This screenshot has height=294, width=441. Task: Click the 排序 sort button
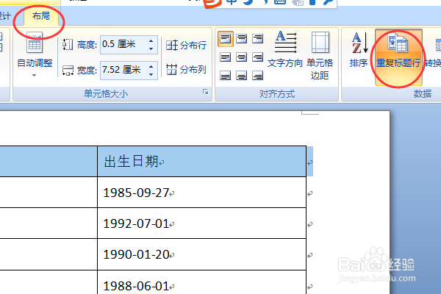point(359,49)
